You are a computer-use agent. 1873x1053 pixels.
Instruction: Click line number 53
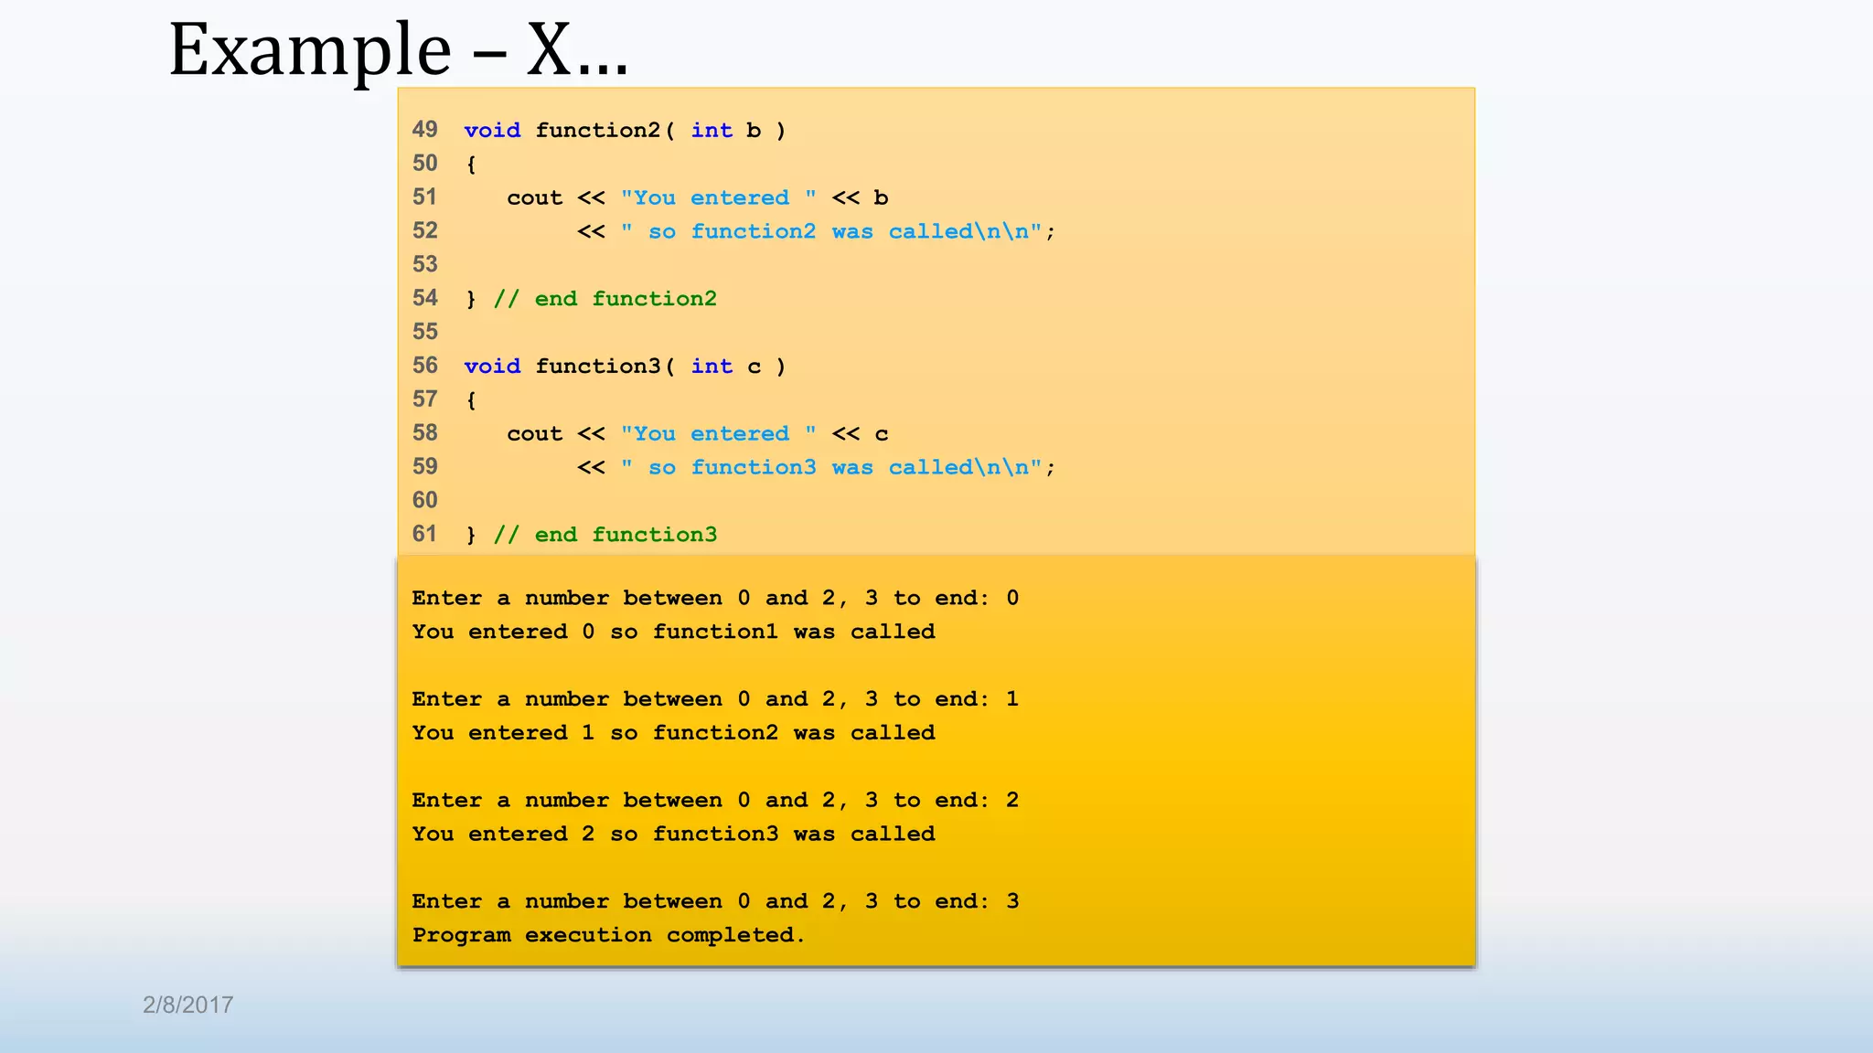[x=424, y=265]
